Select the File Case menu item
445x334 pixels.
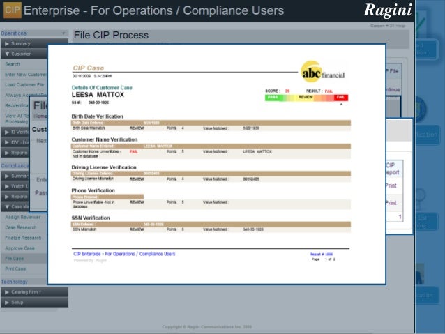click(x=15, y=258)
